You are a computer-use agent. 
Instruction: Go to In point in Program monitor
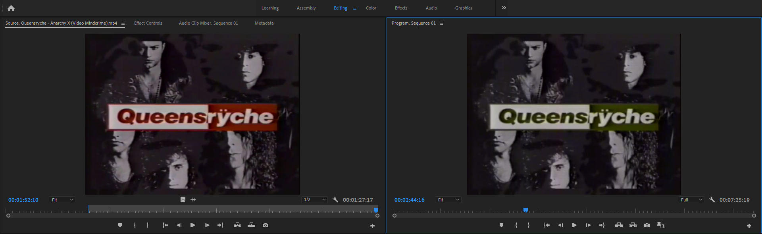(546, 225)
